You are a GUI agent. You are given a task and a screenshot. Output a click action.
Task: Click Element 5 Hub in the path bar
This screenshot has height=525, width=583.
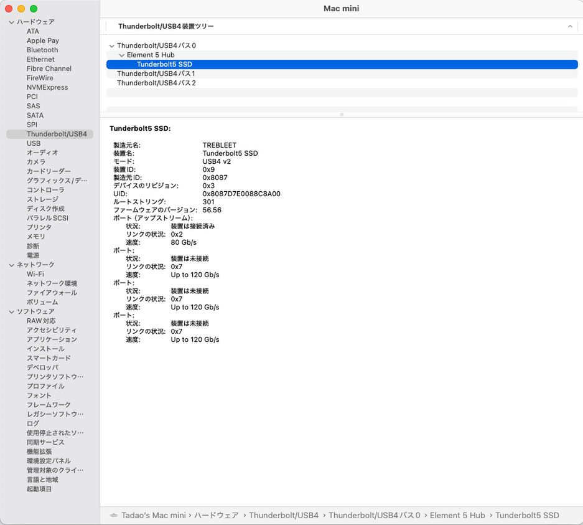(457, 516)
